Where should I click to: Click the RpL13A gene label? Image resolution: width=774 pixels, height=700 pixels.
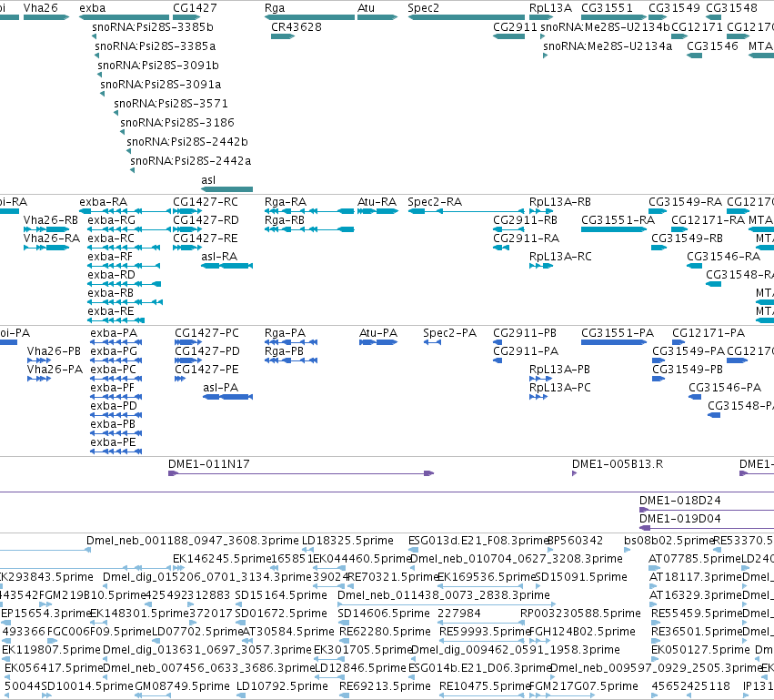pos(550,8)
